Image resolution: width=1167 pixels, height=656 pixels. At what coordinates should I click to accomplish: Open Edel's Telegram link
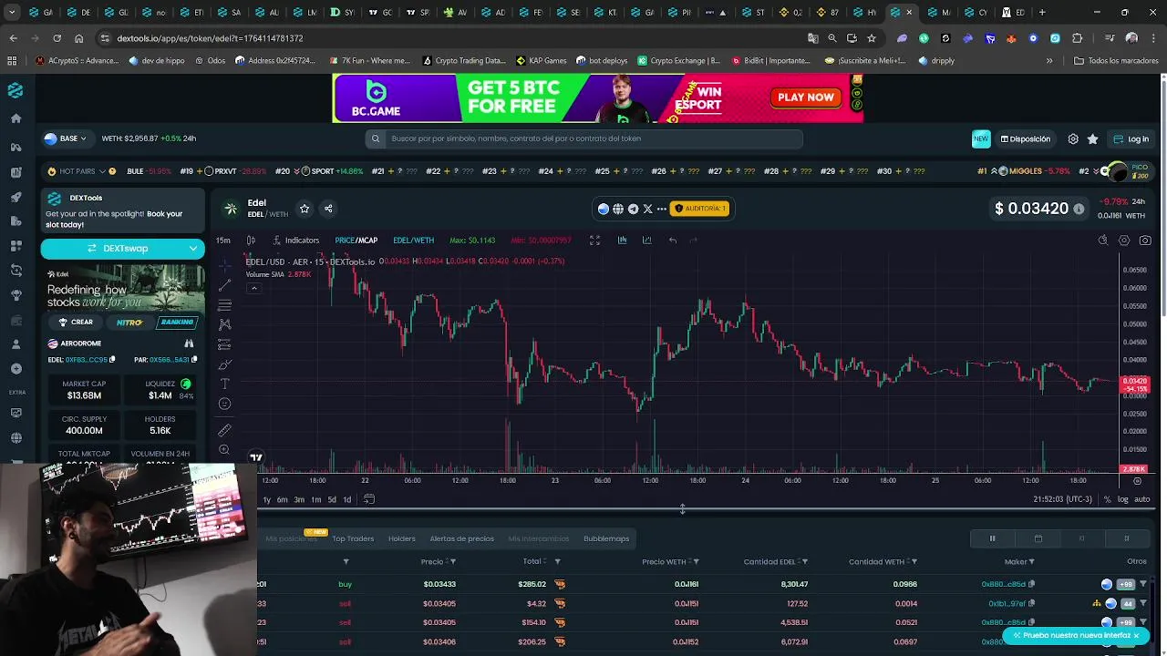click(633, 209)
